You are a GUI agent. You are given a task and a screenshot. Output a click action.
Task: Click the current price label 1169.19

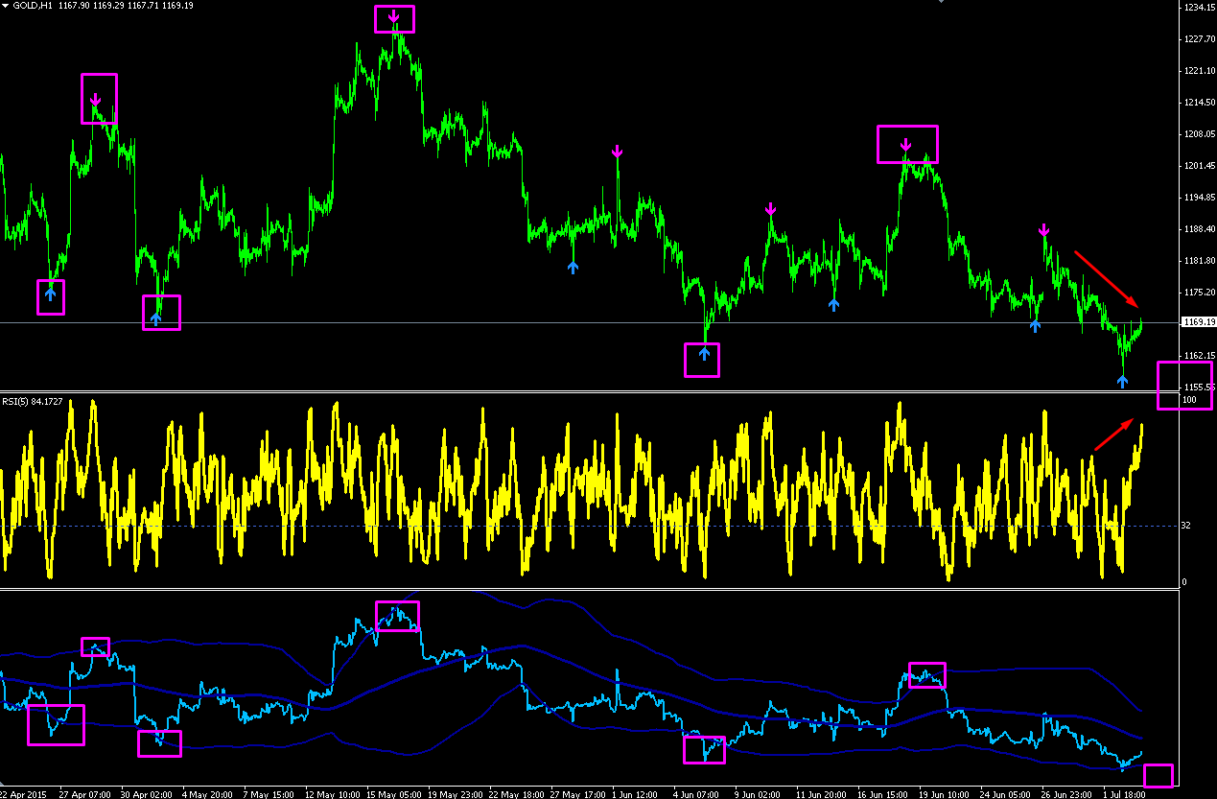pyautogui.click(x=1199, y=322)
